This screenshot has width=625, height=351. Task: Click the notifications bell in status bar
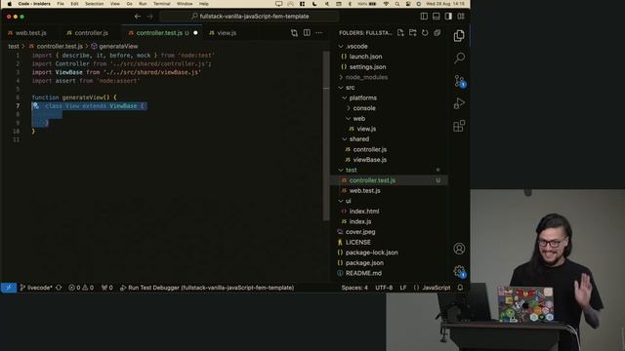460,288
